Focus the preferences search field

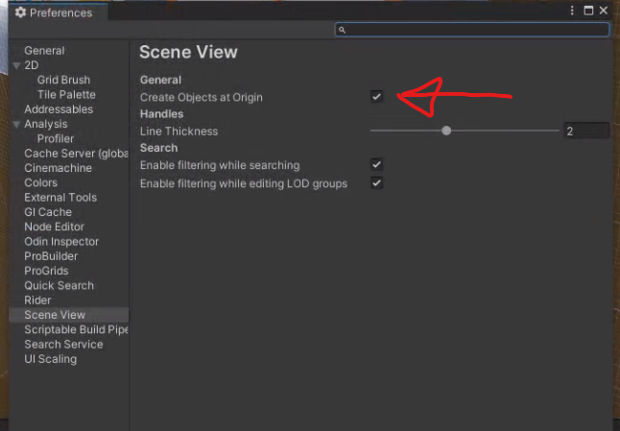tap(475, 30)
